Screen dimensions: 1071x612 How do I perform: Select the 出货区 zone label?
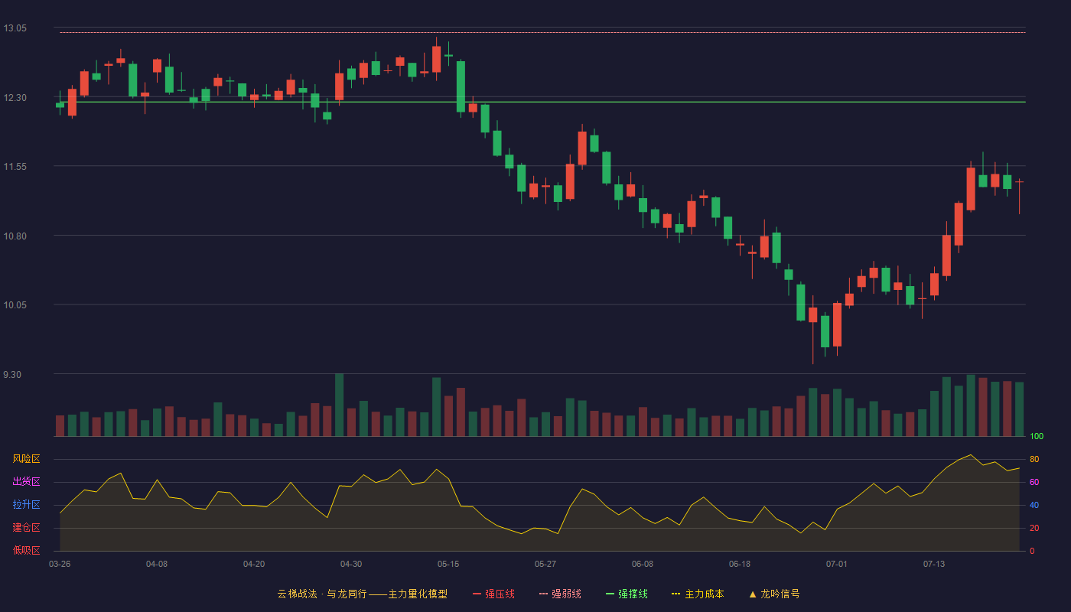26,482
